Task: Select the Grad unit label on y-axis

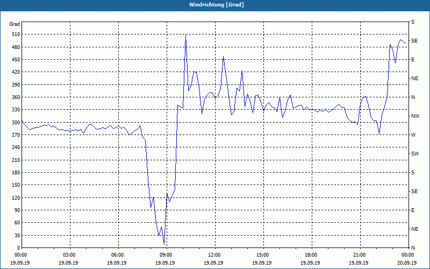Action: pos(15,24)
